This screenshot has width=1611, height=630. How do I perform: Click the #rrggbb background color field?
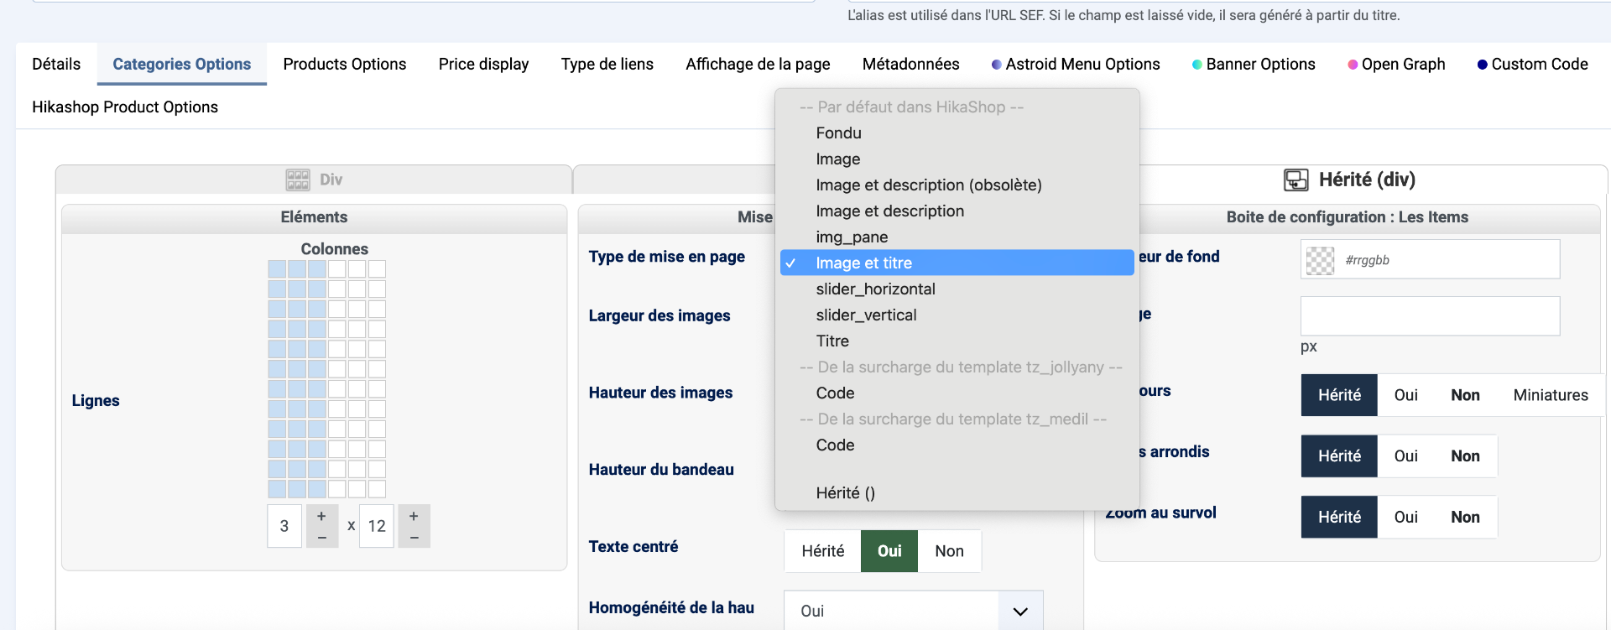click(1447, 260)
